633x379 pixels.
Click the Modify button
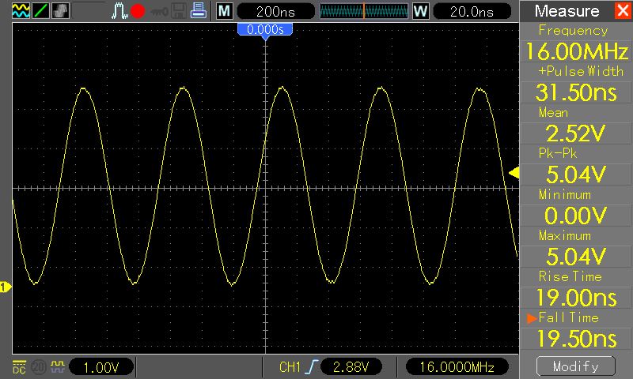pyautogui.click(x=575, y=366)
